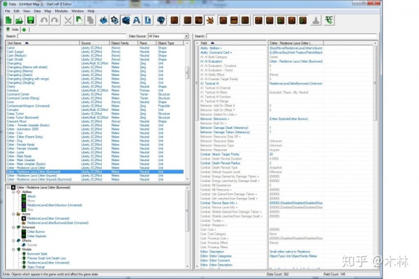The height and width of the screenshot is (279, 419).
Task: Cut selection with the scissors icon
Action: [68, 20]
